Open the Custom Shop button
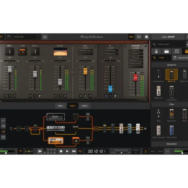Screen dimensions: 188x188 [x=168, y=37]
